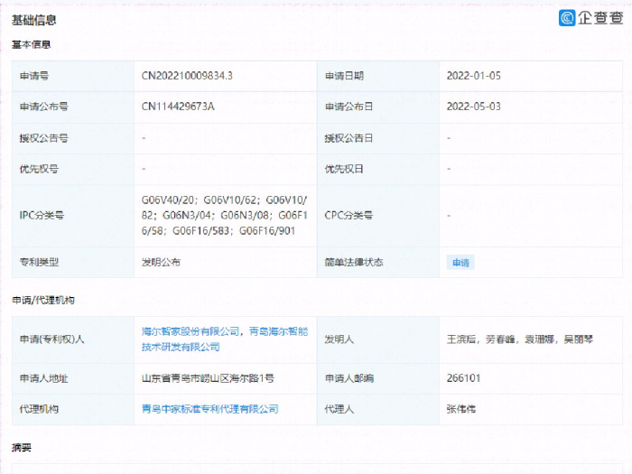Select the postal code 266101
This screenshot has width=632, height=474.
pyautogui.click(x=463, y=378)
